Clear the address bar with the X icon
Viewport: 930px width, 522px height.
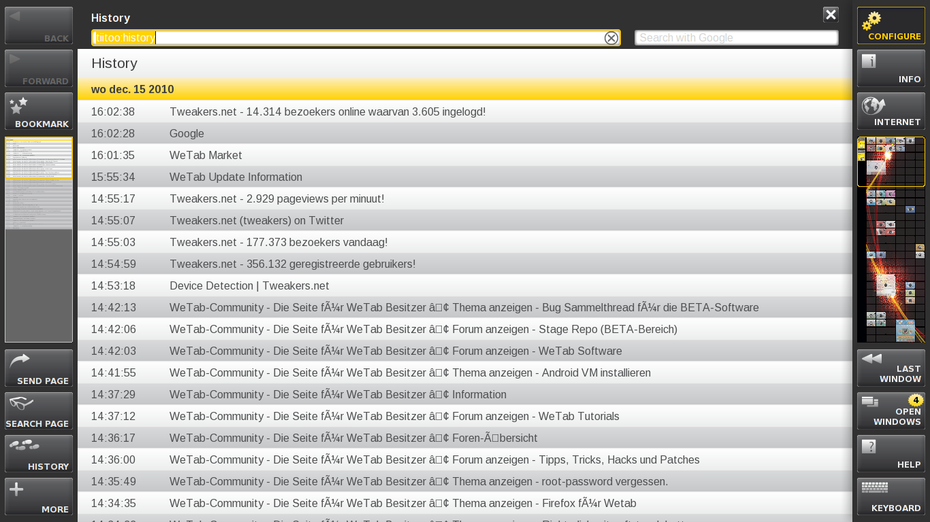coord(611,38)
